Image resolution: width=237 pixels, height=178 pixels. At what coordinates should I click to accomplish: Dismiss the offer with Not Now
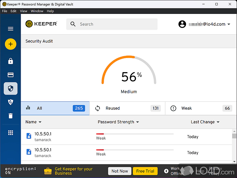120,171
